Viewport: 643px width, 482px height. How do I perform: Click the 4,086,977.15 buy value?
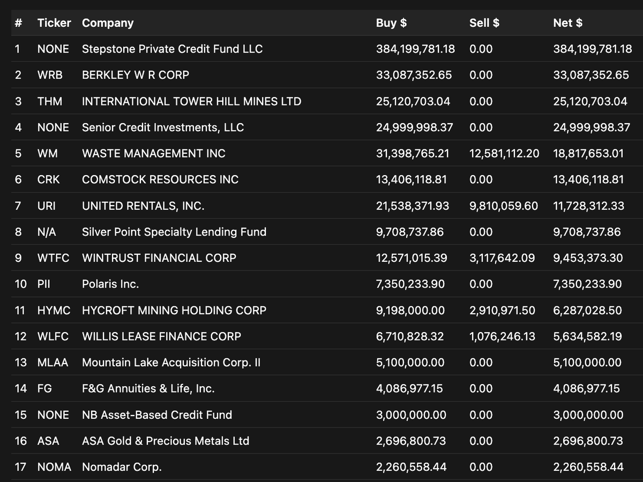(x=409, y=389)
